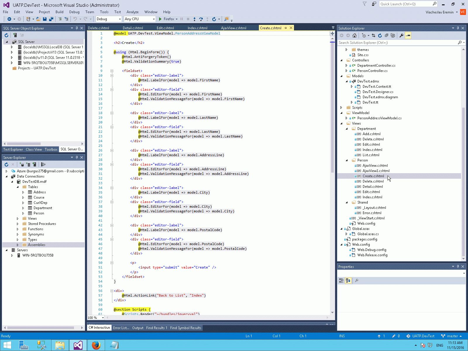
Task: Click the Find in Files toolbar icon
Action: [x=226, y=19]
